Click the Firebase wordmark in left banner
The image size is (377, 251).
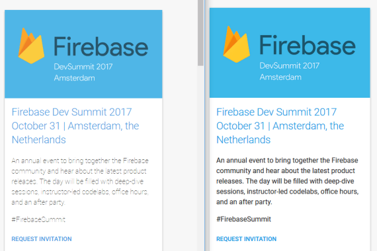[101, 46]
